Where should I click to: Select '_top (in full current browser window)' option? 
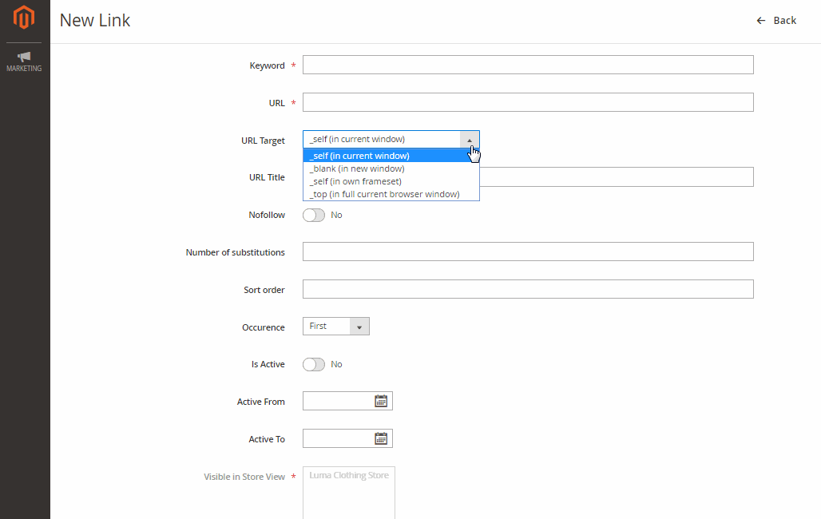click(x=391, y=194)
